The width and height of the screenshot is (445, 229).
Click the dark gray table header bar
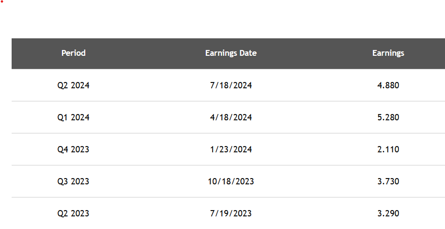point(228,53)
